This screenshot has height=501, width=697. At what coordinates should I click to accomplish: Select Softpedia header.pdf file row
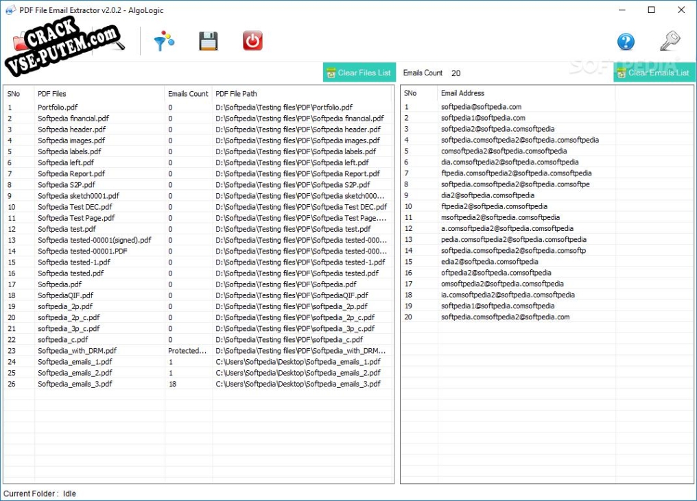(198, 130)
